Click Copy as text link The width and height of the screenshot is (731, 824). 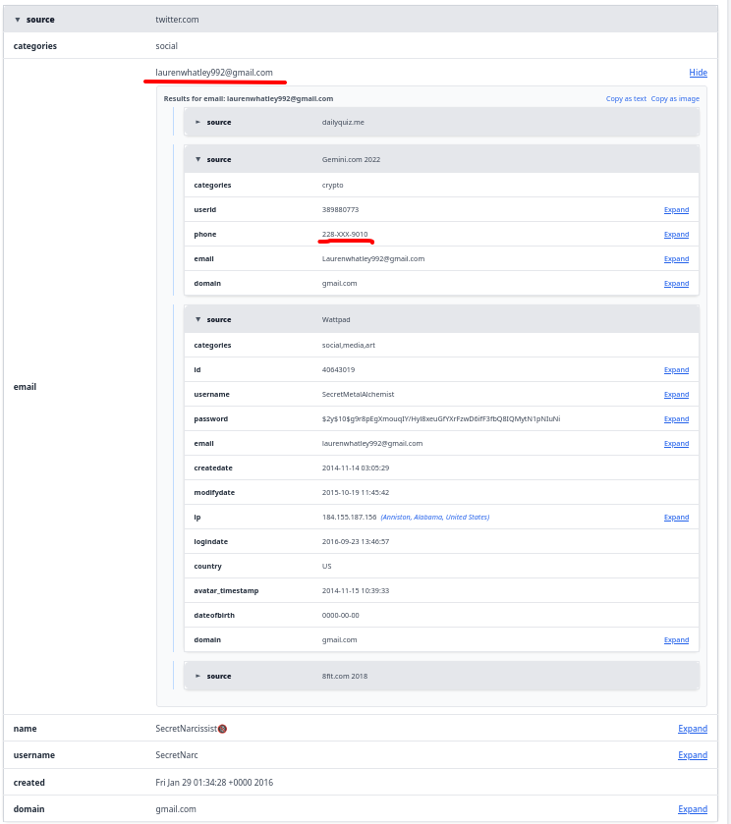pyautogui.click(x=626, y=99)
